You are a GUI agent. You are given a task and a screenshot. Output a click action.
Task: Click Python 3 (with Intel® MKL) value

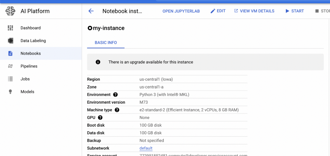click(x=164, y=95)
